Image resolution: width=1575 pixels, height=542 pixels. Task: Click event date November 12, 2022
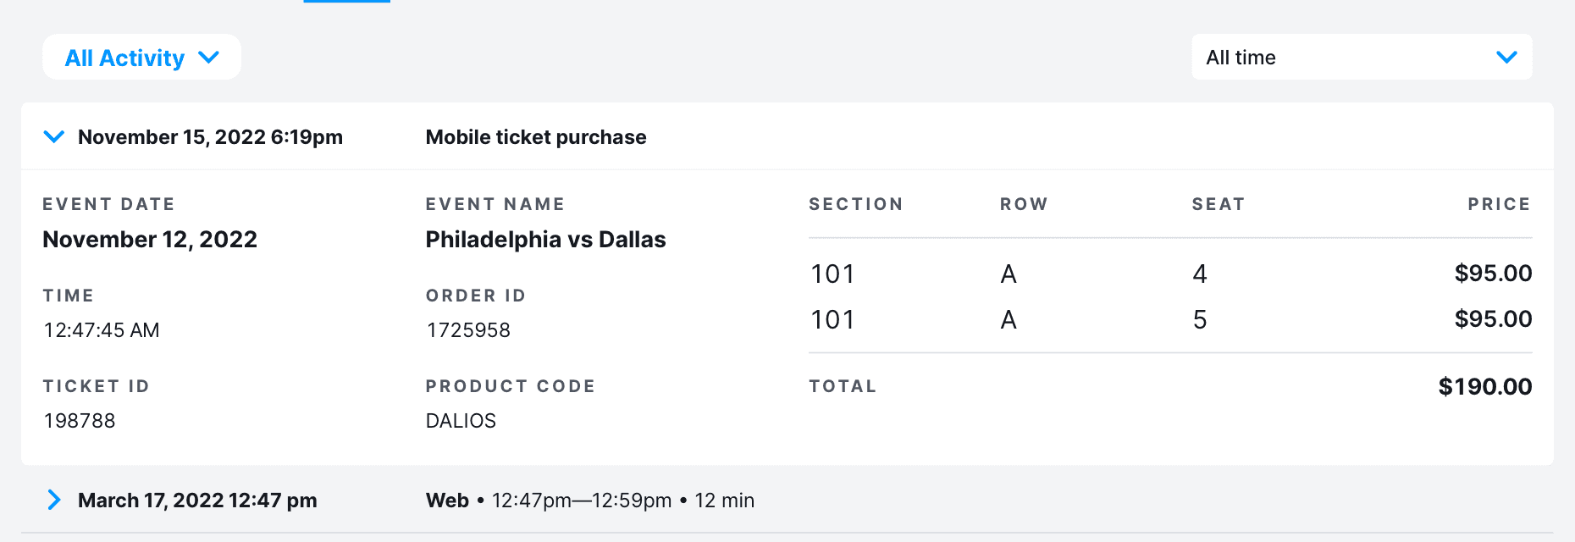150,240
